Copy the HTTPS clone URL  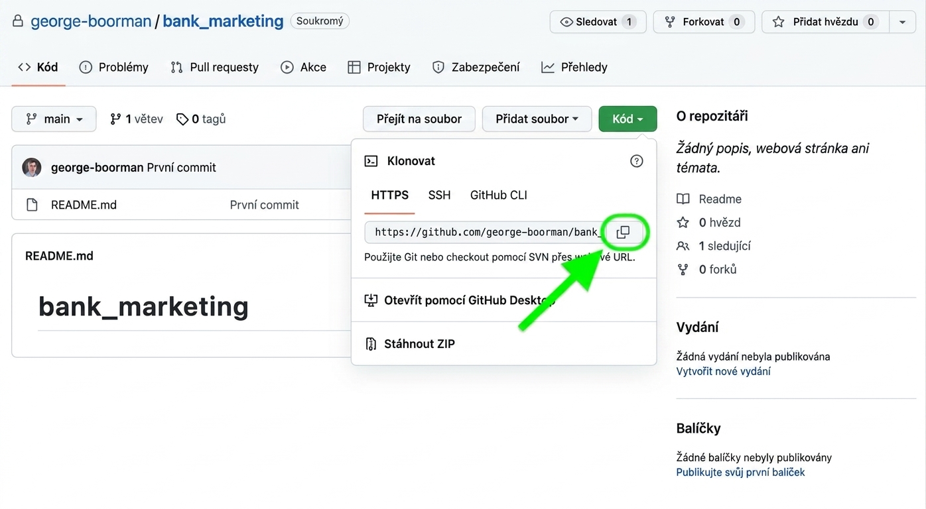(x=623, y=233)
